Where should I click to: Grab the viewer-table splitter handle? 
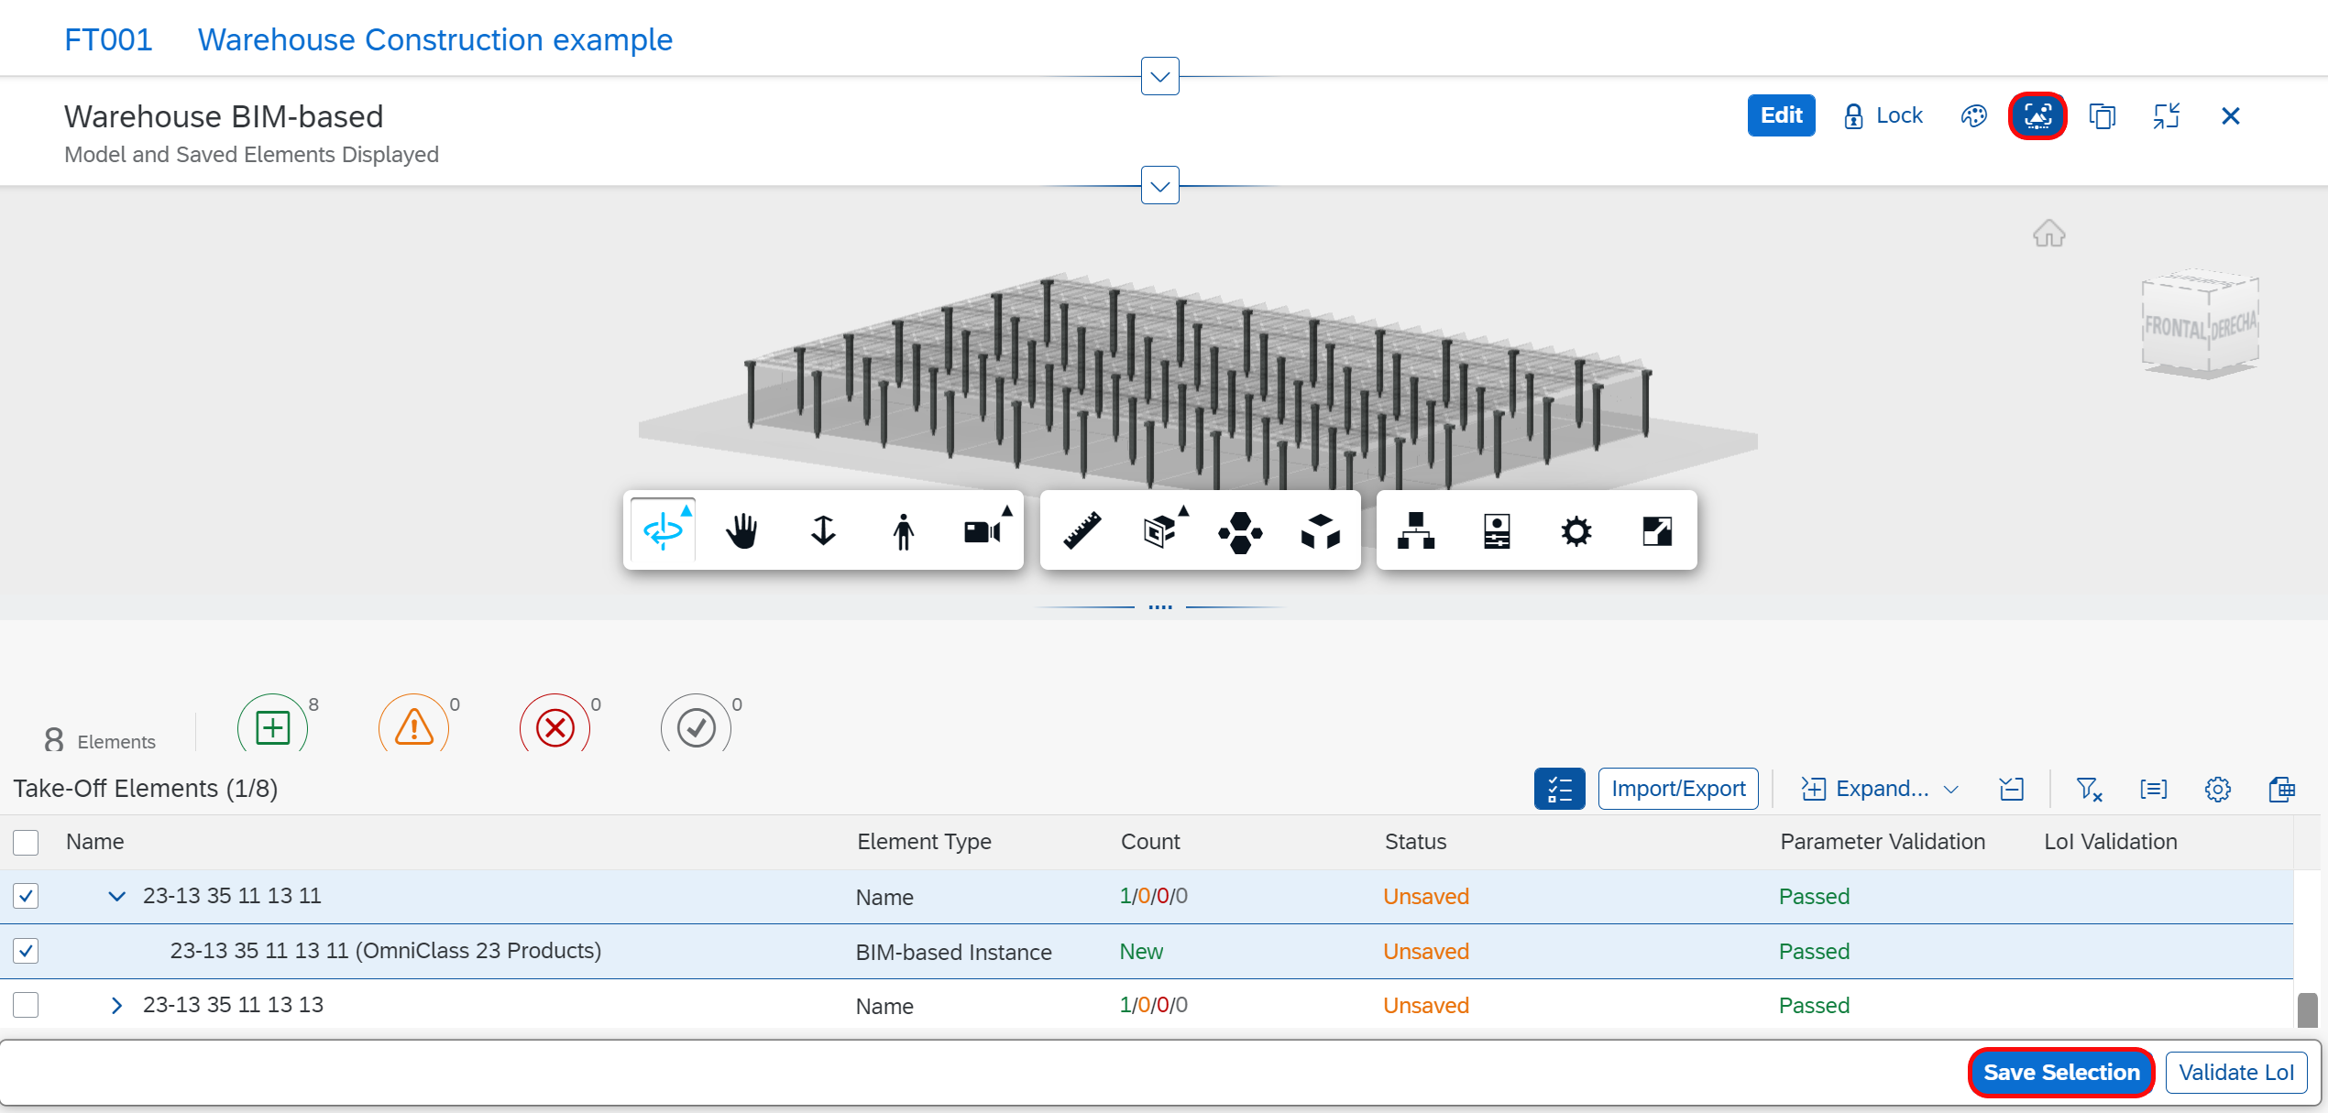(x=1159, y=606)
